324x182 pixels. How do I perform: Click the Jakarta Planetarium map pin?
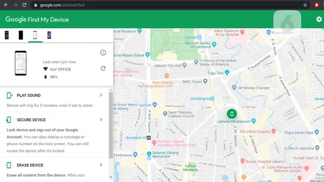tap(254, 121)
